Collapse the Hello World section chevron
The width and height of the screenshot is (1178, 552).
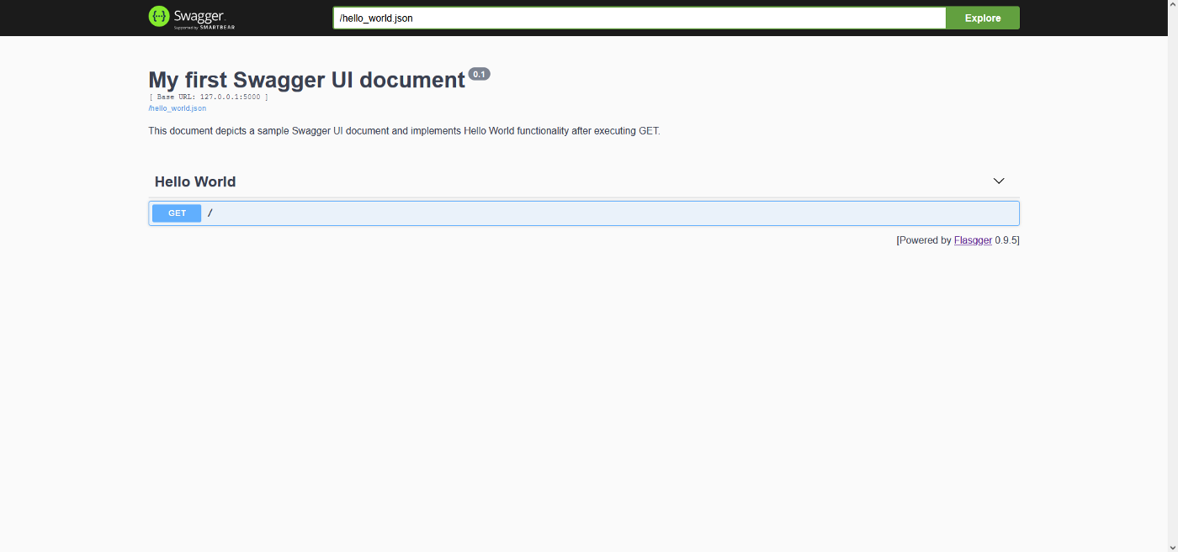[x=999, y=181]
